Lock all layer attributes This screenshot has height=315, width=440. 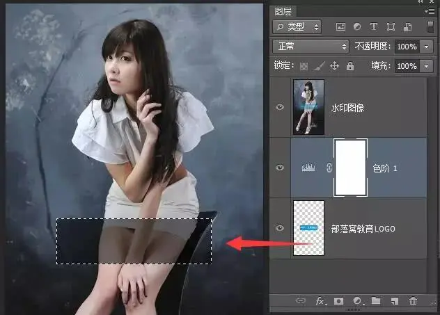point(350,66)
